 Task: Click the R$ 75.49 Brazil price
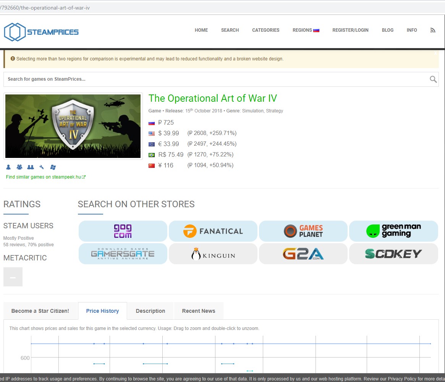(x=171, y=155)
